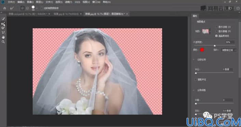
Task: Switch to the first document tab
Action: coord(28,14)
